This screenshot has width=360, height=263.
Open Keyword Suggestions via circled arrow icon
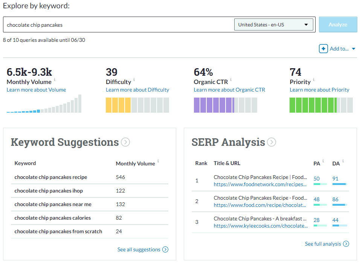click(125, 142)
